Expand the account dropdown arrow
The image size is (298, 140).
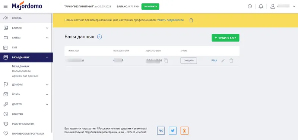pos(294,6)
